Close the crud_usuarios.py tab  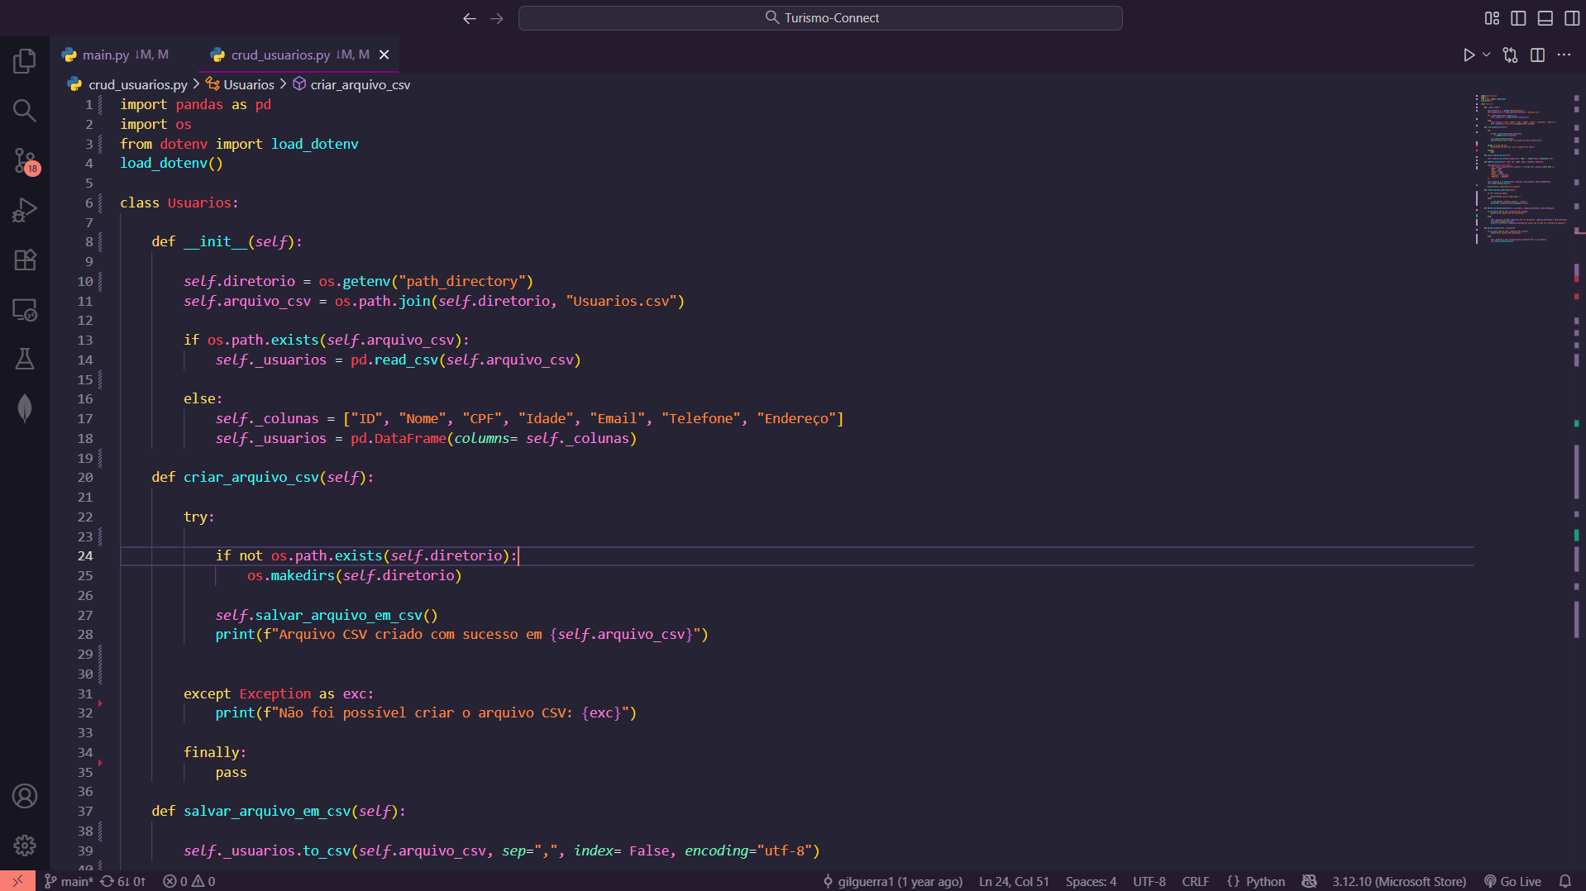click(384, 55)
